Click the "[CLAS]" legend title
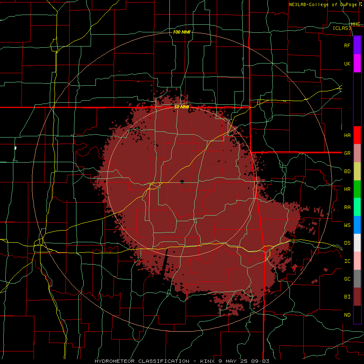364x364 pixels. click(342, 28)
